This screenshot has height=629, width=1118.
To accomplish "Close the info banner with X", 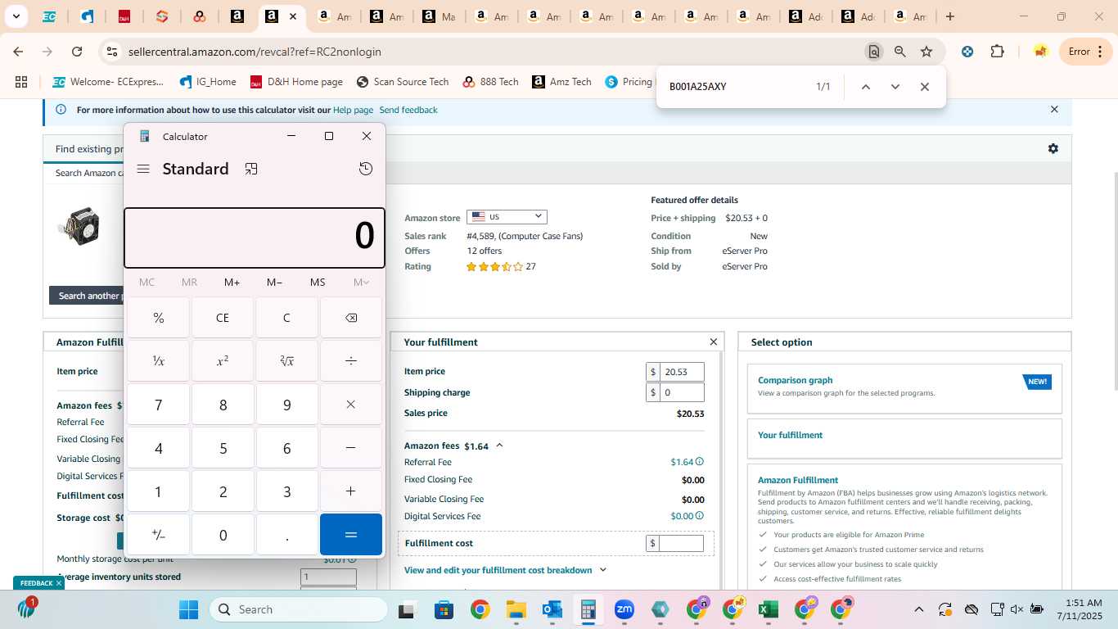I will click(x=1054, y=109).
